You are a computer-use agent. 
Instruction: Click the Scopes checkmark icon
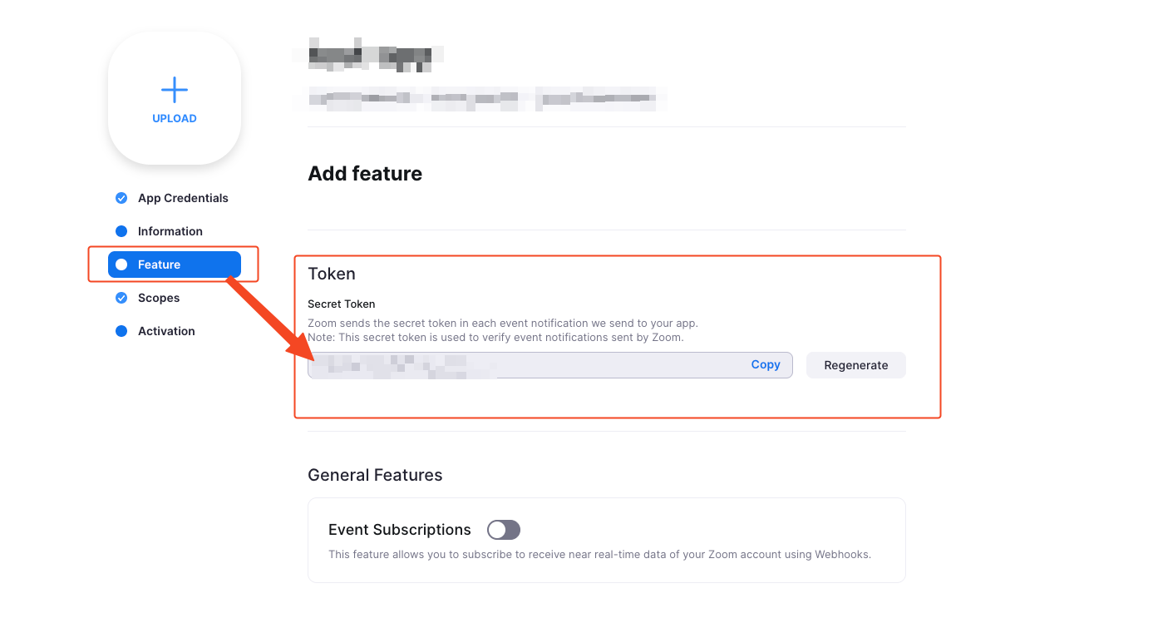(x=121, y=298)
